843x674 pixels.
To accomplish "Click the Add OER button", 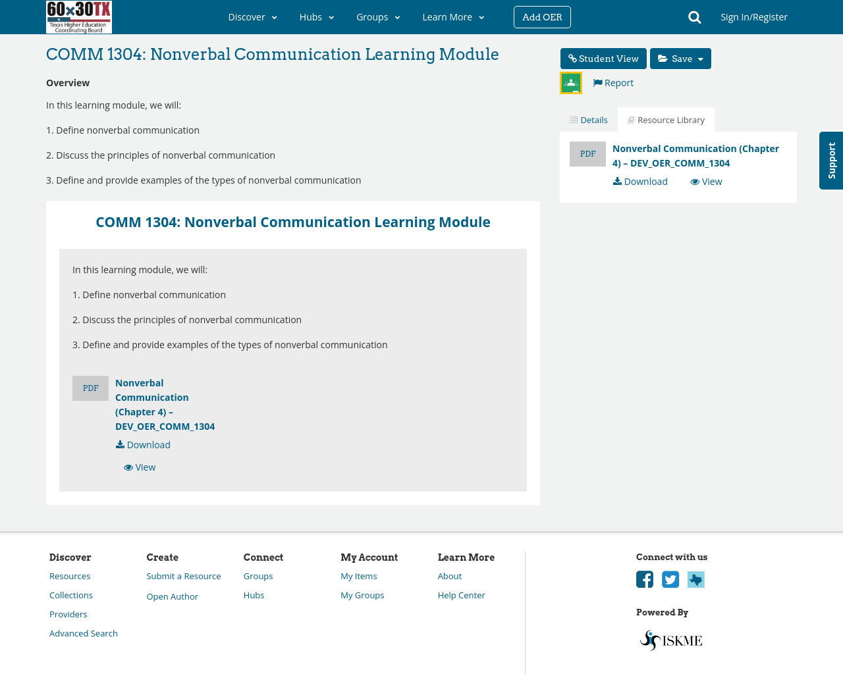I will pyautogui.click(x=542, y=16).
